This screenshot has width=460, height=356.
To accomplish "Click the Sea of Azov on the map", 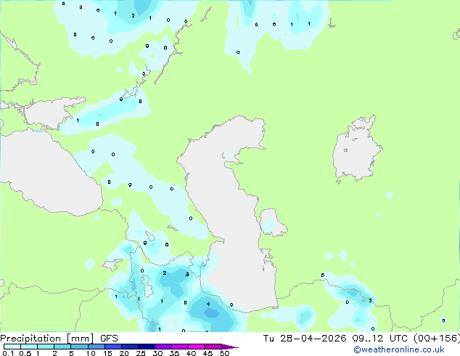I will coord(49,113).
